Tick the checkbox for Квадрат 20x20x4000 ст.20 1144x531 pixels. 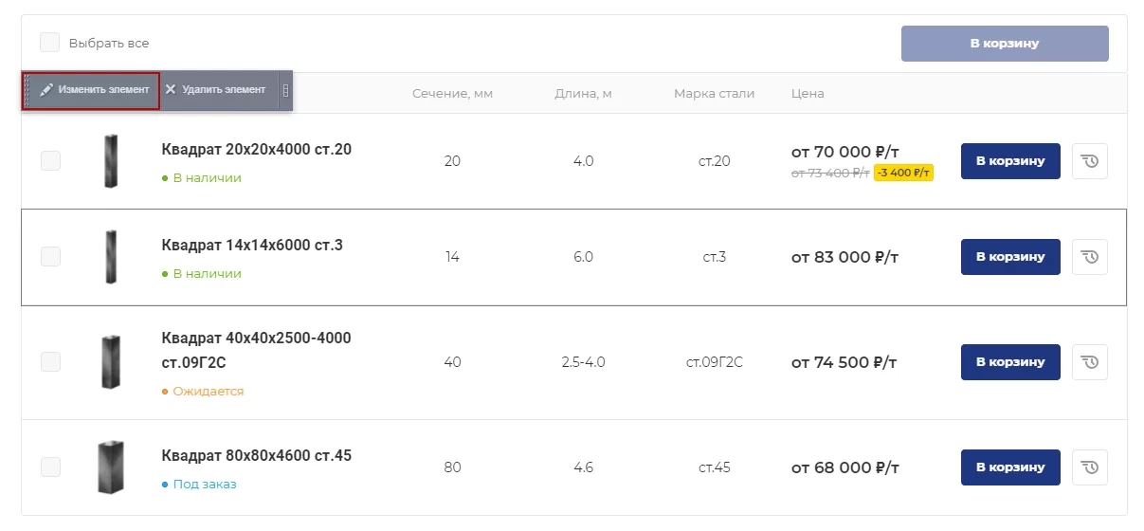pyautogui.click(x=50, y=161)
